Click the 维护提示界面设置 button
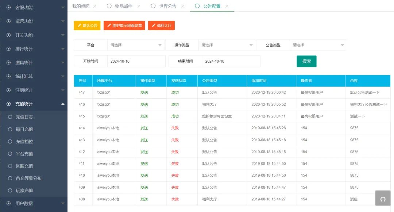Screen dimensions: 394x212 [124, 25]
